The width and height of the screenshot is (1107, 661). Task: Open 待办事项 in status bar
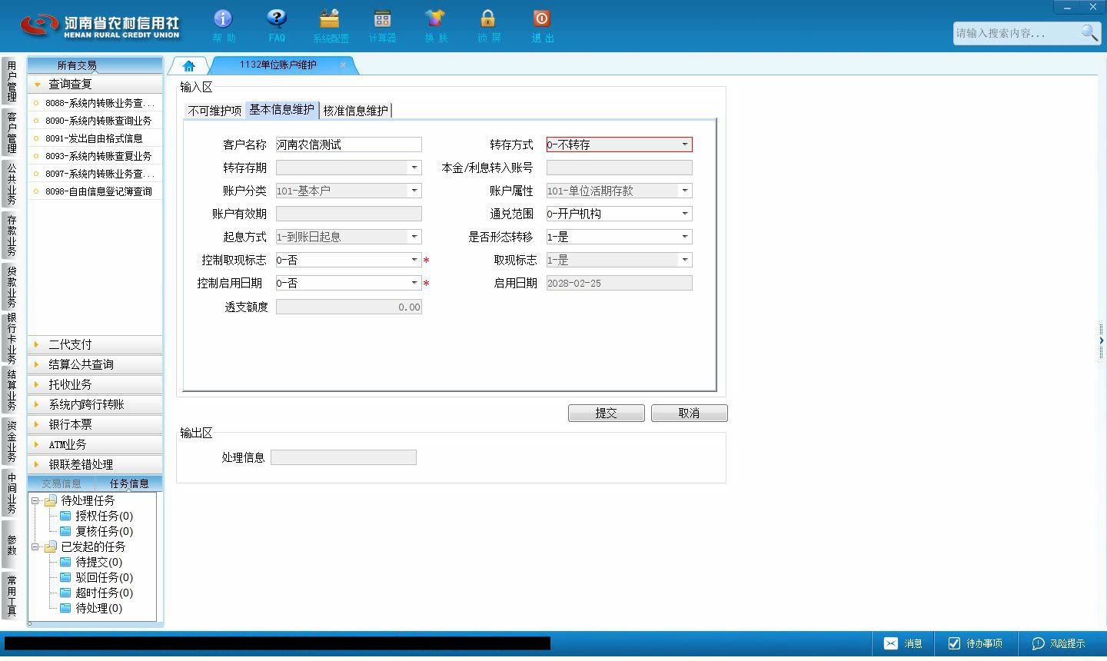(x=975, y=643)
